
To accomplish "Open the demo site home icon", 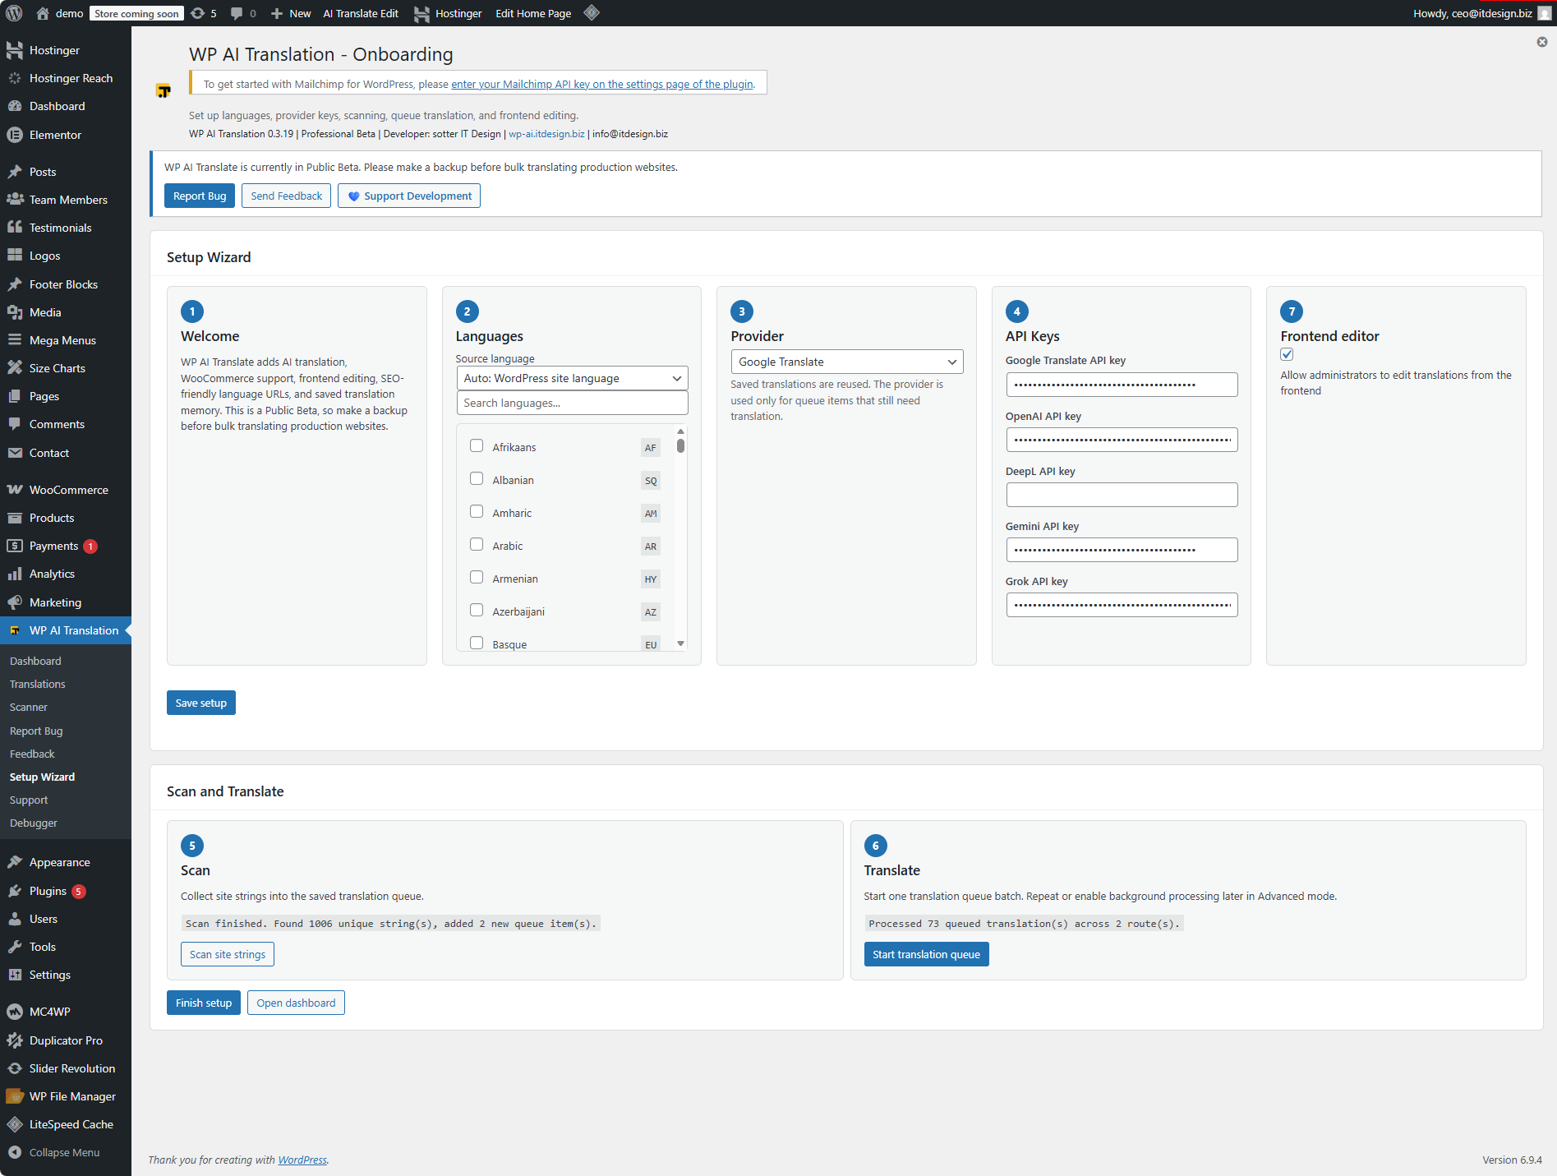I will 43,13.
